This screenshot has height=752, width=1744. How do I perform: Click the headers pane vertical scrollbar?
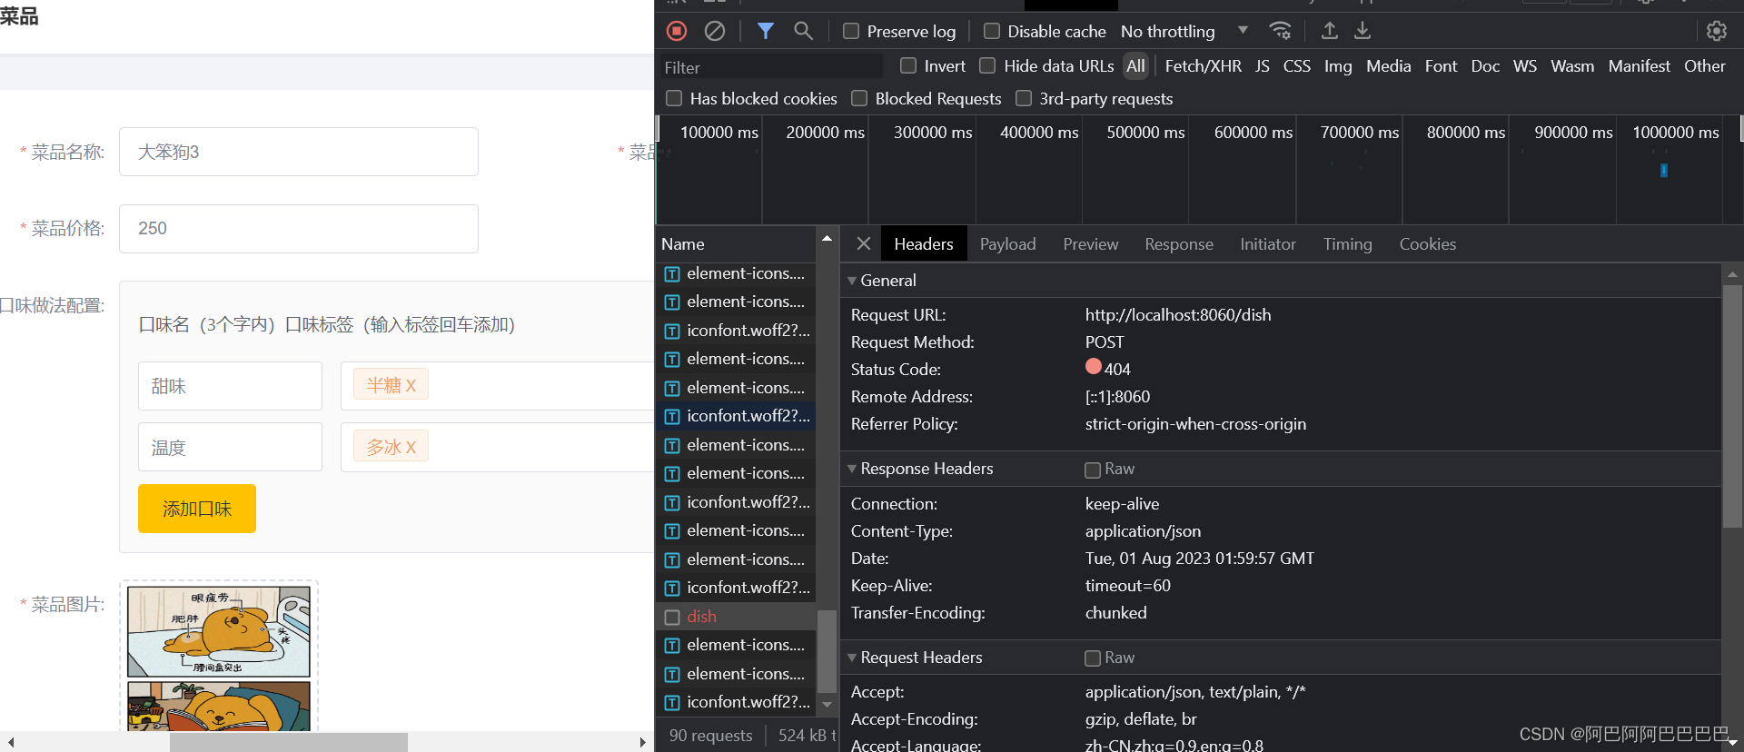[1732, 405]
